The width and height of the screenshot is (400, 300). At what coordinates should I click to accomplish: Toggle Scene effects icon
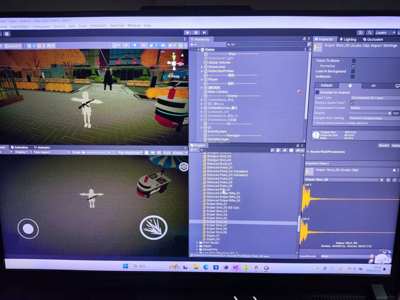[x=151, y=45]
